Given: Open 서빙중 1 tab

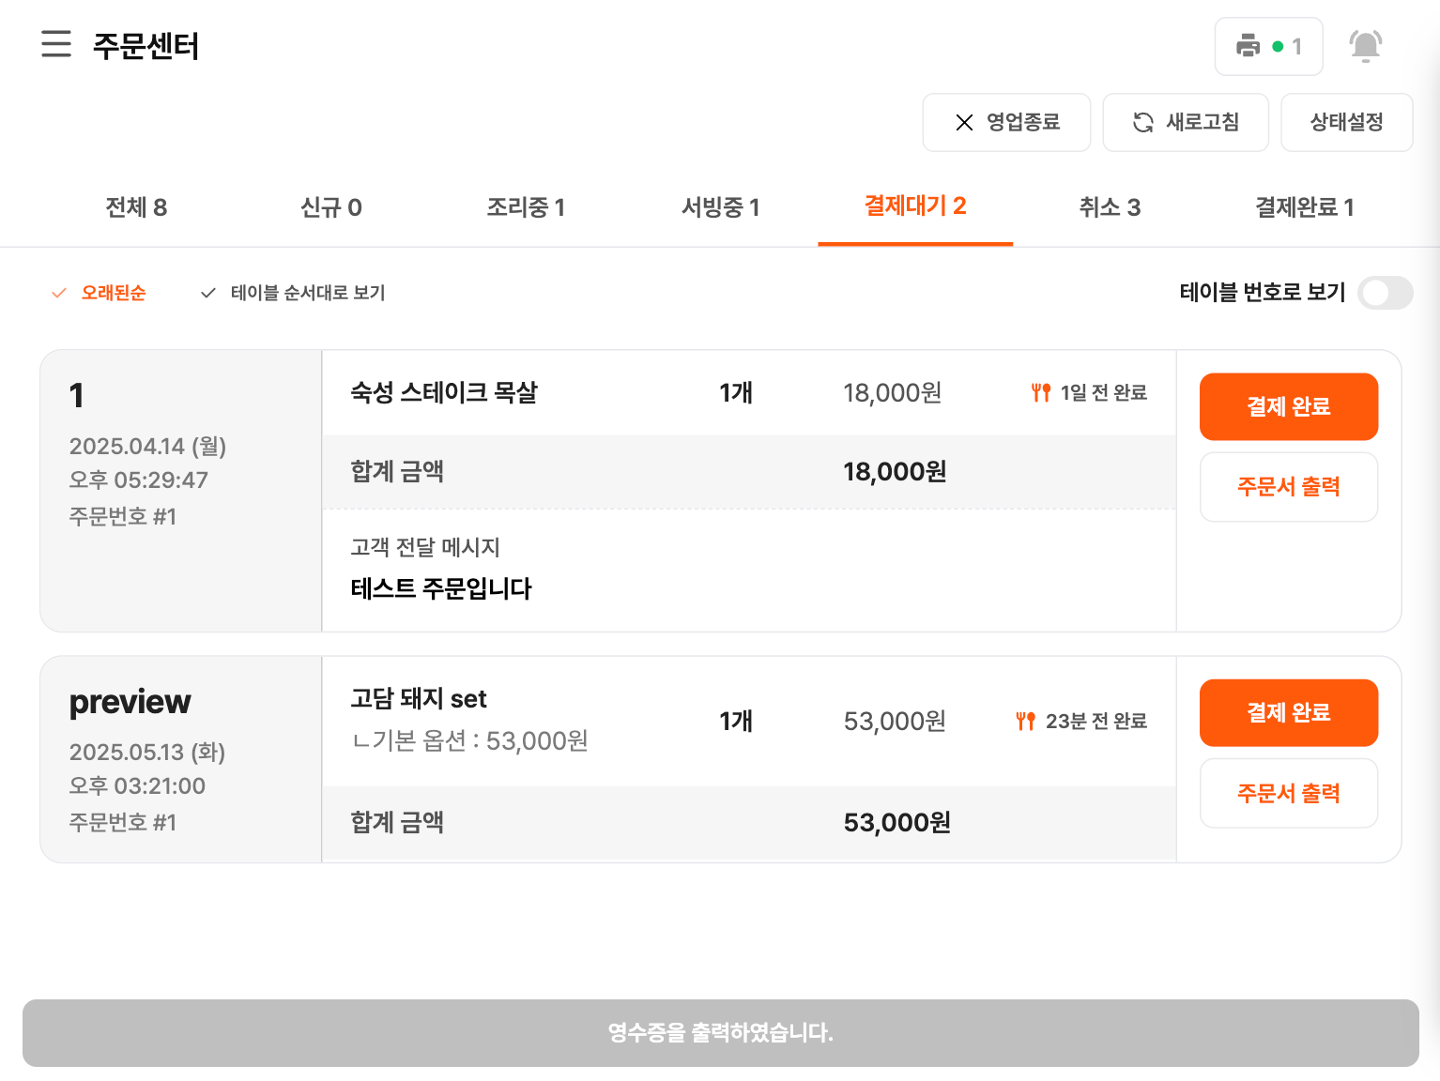Looking at the screenshot, I should click(x=720, y=207).
